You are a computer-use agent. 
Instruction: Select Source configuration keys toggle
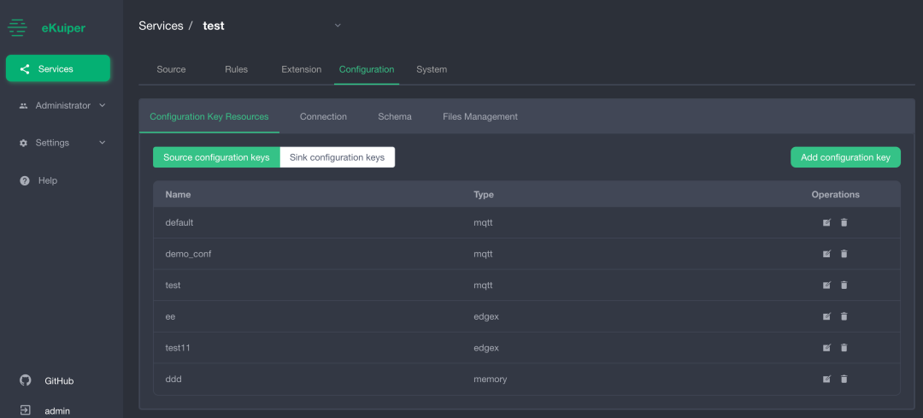[216, 157]
